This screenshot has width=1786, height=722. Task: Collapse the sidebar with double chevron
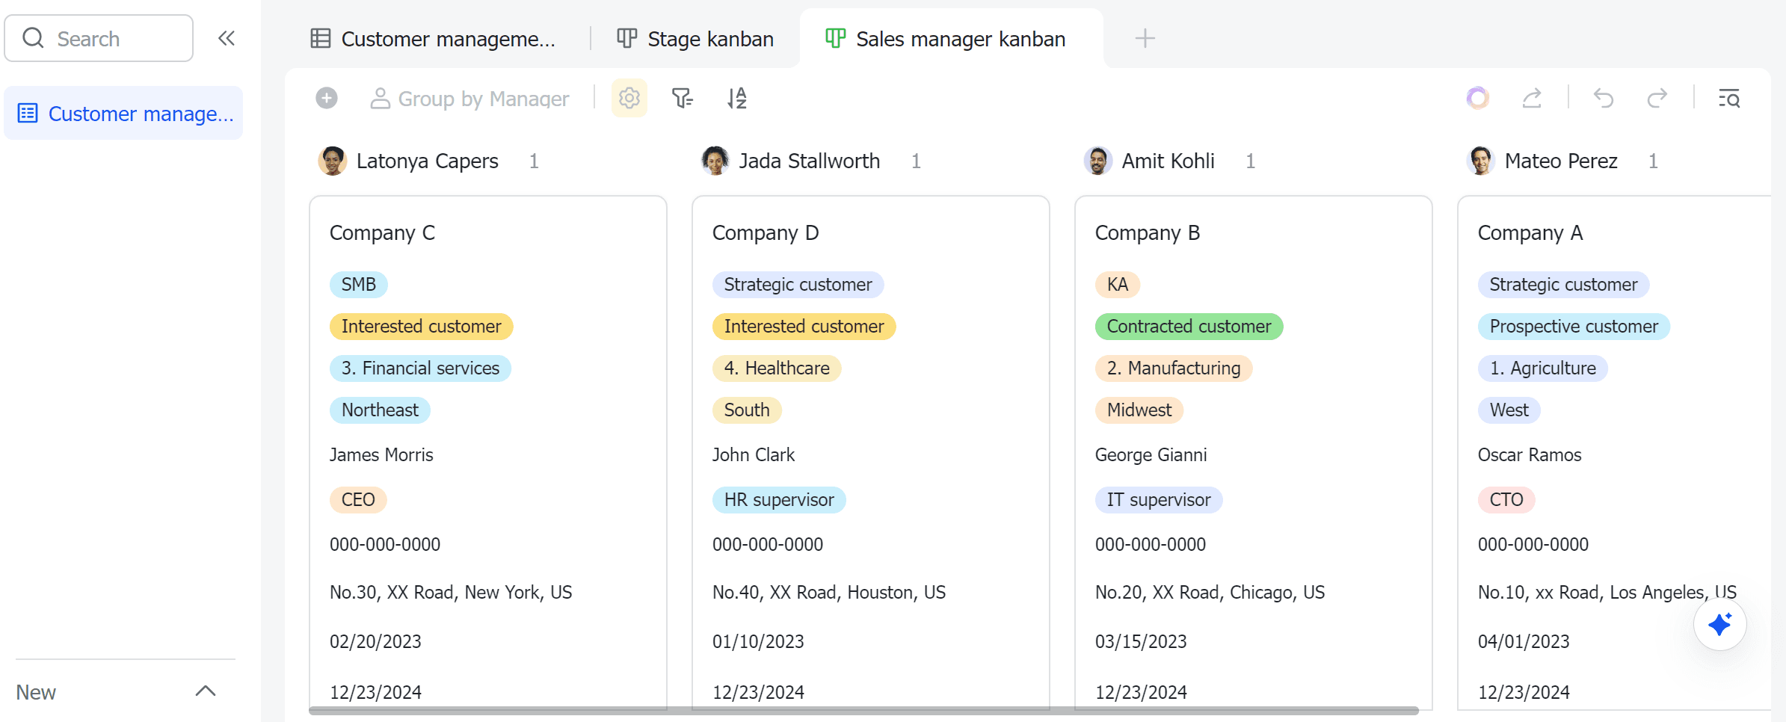[x=227, y=38]
